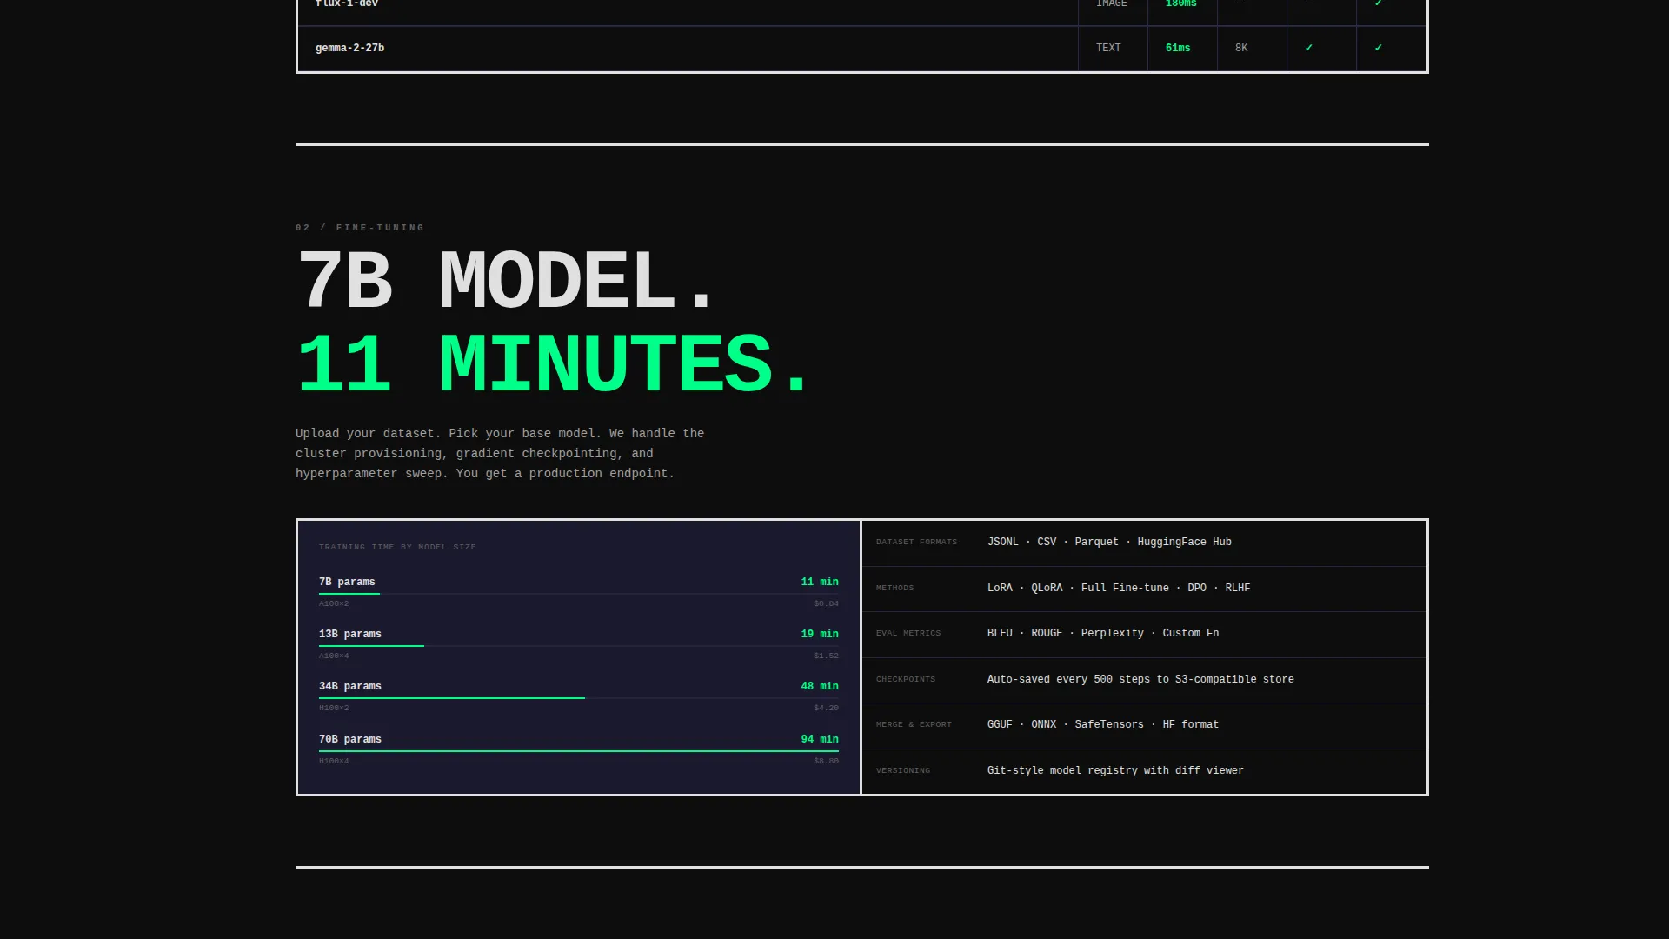Click the 7B params progress bar
Viewport: 1669px width, 939px height.
click(579, 594)
